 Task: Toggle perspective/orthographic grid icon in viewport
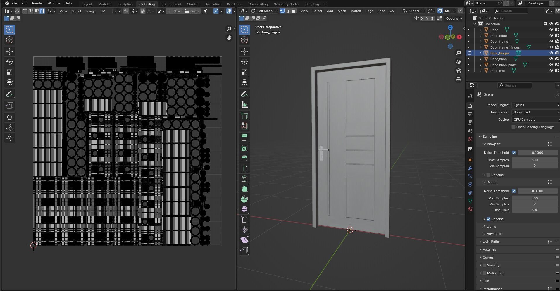pos(459,79)
